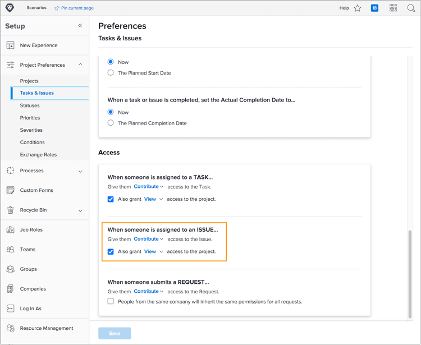Open Contribute dropdown under TASK section

click(149, 187)
